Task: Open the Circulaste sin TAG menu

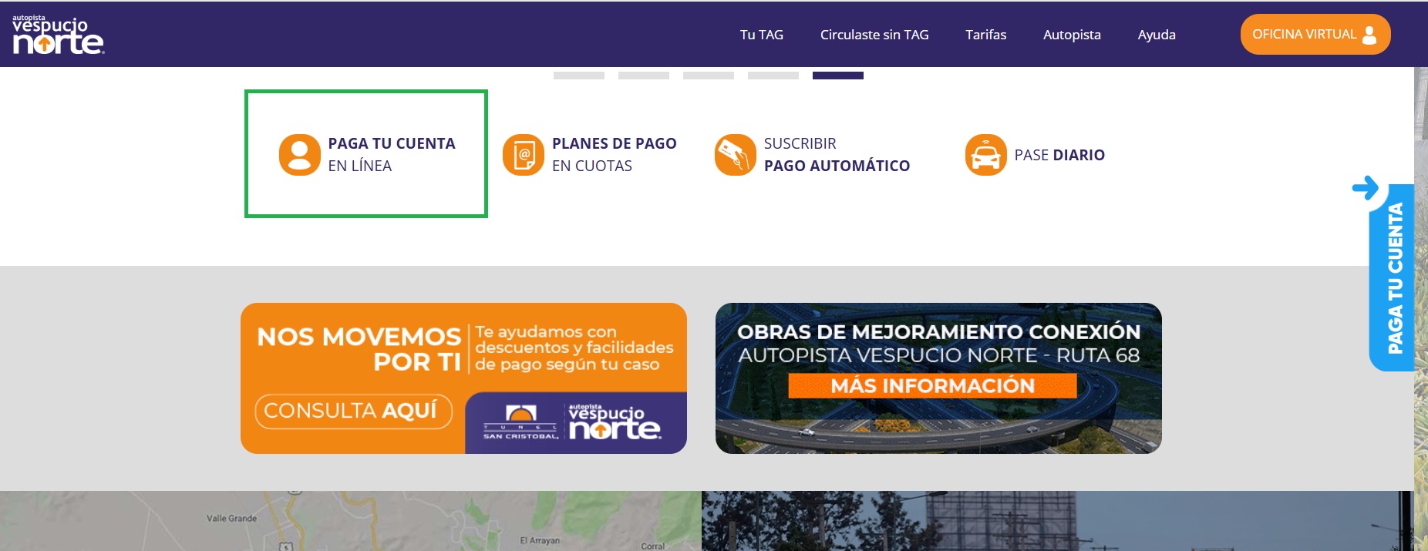Action: 874,35
